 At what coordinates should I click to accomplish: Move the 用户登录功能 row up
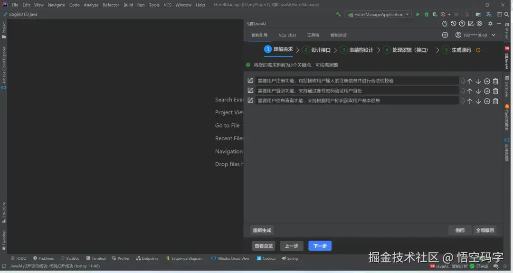pos(470,91)
